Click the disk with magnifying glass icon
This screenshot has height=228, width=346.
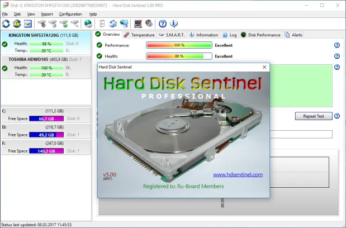(75, 23)
